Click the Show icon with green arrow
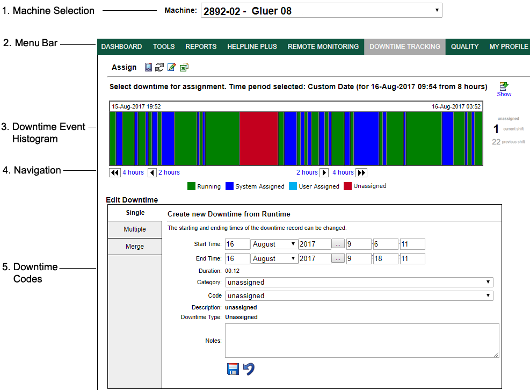The image size is (530, 390). [504, 86]
